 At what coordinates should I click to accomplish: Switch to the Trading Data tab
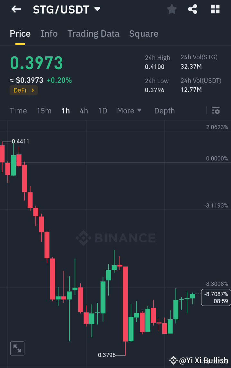[93, 34]
